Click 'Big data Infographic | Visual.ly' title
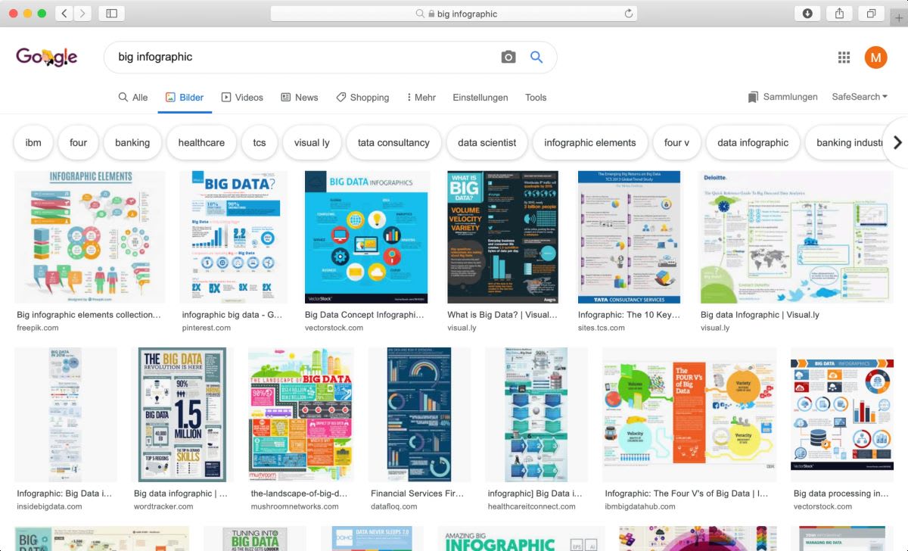 coord(760,315)
